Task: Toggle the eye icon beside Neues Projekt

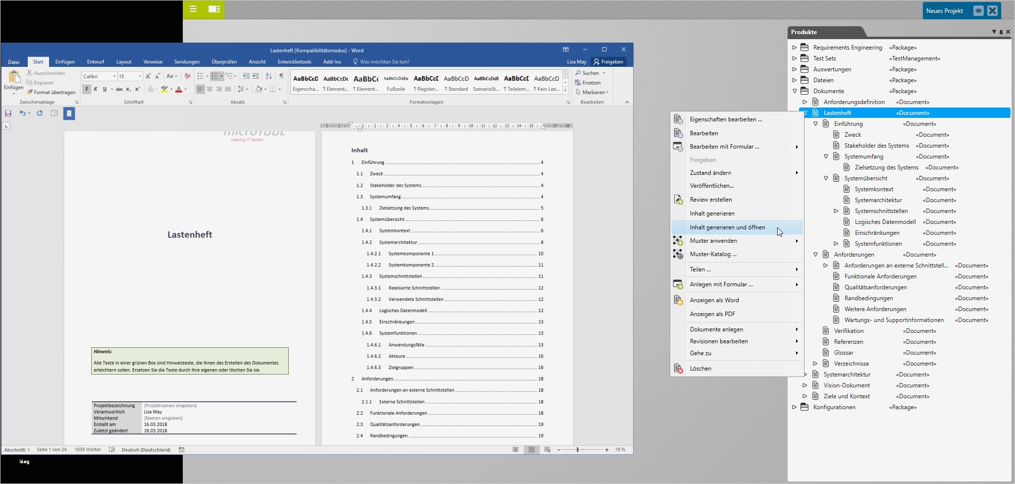Action: (978, 11)
